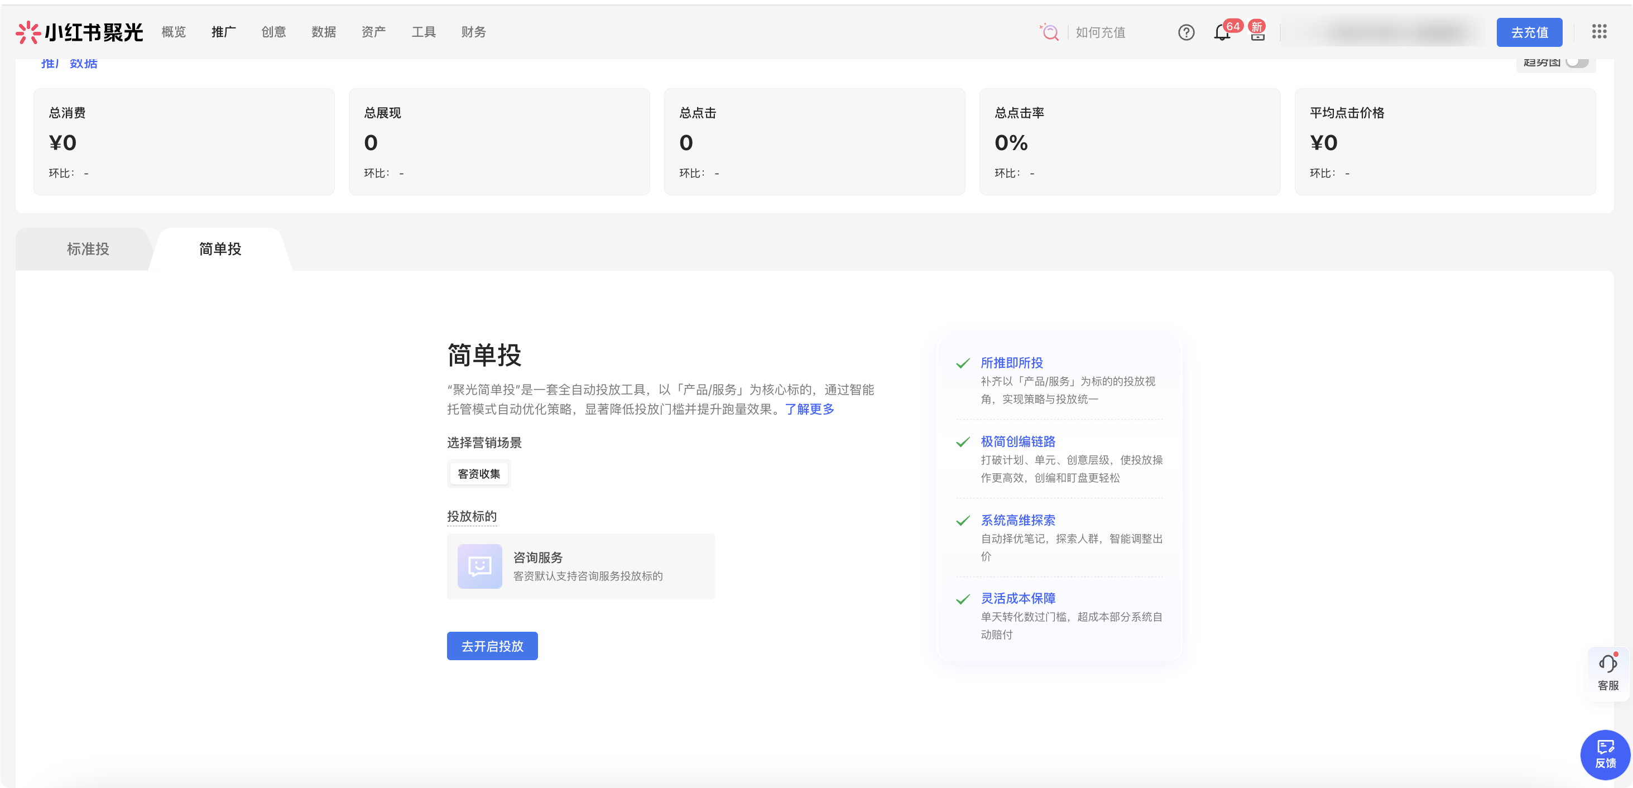Click the 小红书聚光 logo

79,32
